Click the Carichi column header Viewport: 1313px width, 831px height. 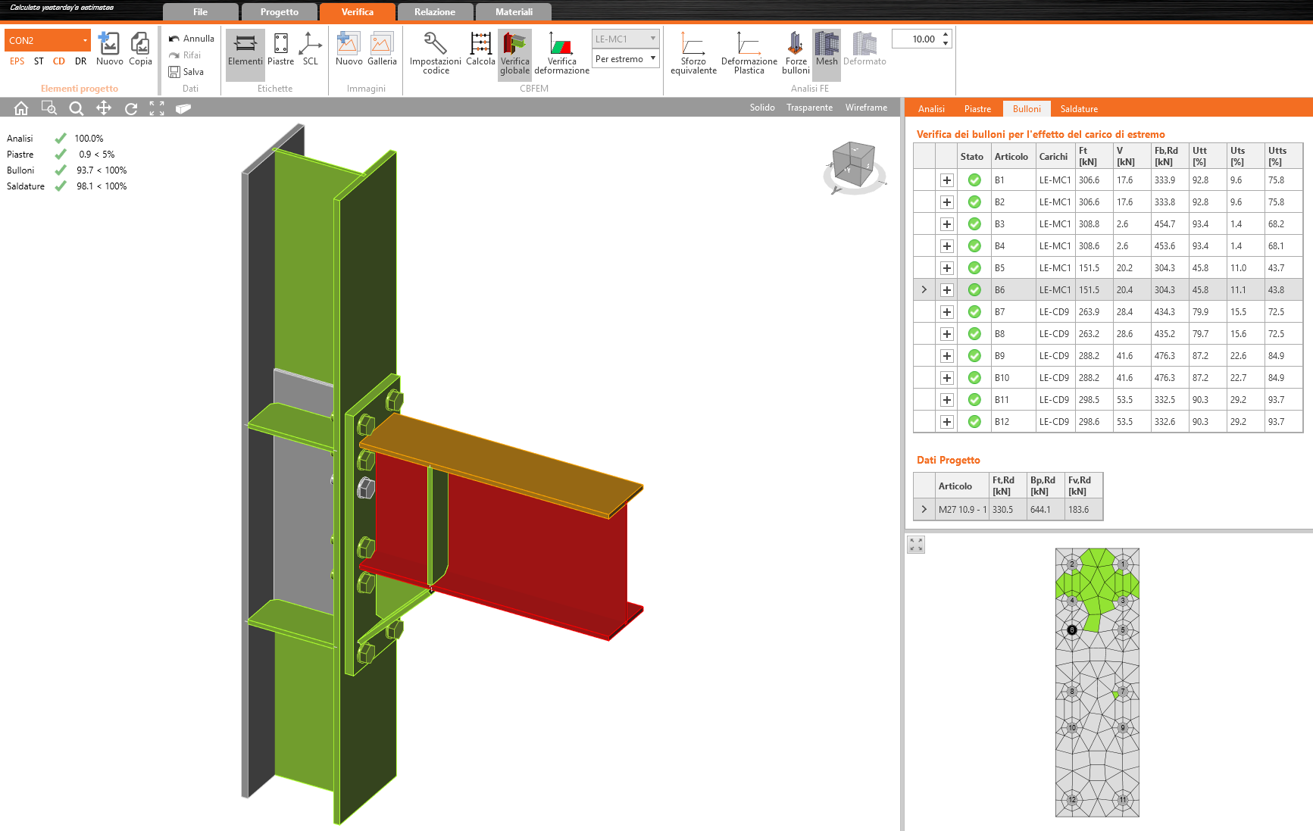(1055, 156)
